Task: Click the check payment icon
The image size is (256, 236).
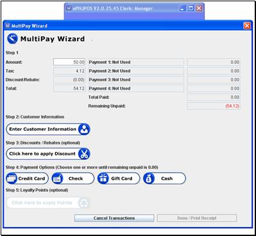Action: [57, 178]
